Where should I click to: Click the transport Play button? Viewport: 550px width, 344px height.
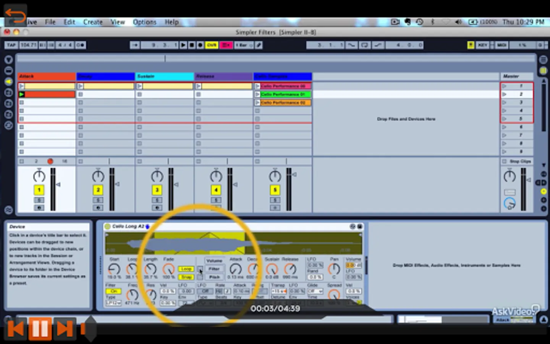[183, 45]
